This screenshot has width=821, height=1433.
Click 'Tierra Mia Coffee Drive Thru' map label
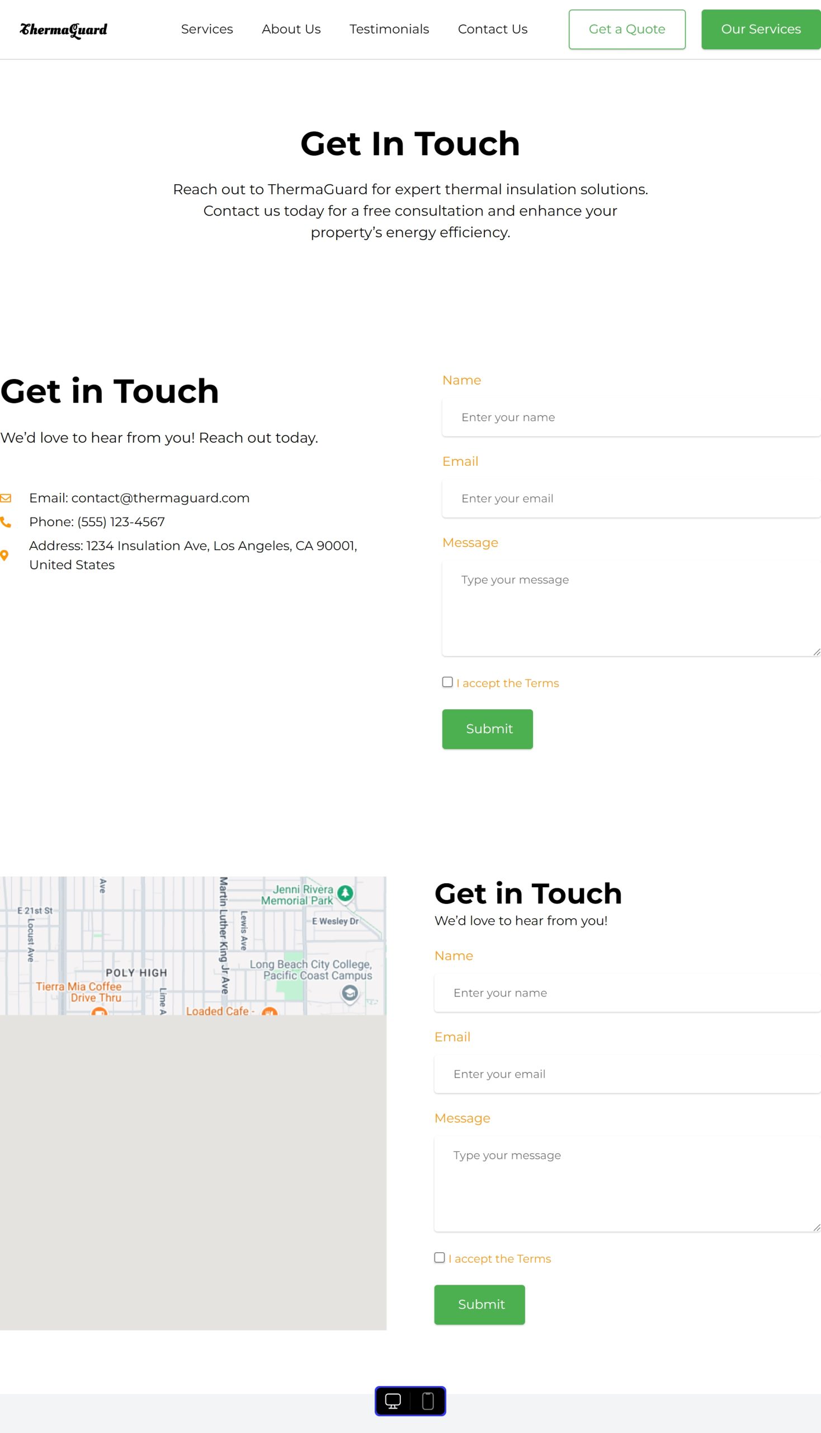[x=79, y=992]
